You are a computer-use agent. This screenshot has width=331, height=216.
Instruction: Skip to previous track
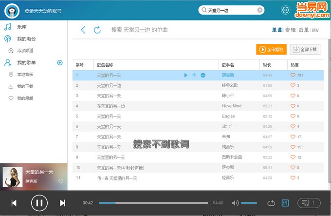[14, 203]
